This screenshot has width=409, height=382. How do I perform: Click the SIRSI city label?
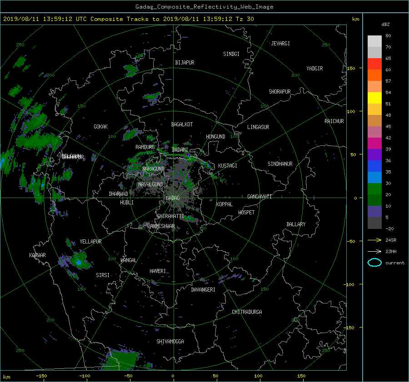pyautogui.click(x=103, y=275)
